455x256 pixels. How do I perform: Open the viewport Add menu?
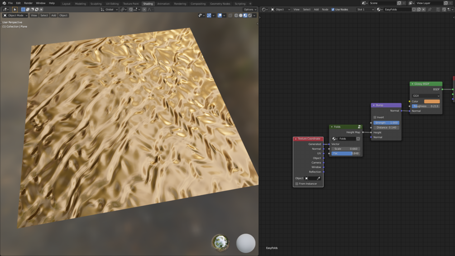click(54, 15)
